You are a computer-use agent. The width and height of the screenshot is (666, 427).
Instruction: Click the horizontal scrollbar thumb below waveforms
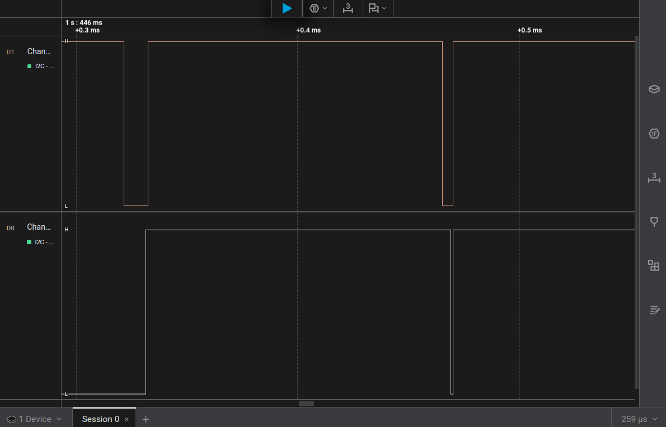(306, 404)
